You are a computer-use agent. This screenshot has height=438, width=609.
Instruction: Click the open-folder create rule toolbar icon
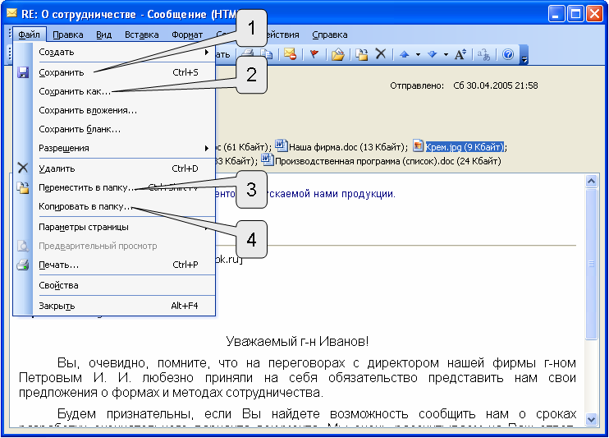click(338, 54)
